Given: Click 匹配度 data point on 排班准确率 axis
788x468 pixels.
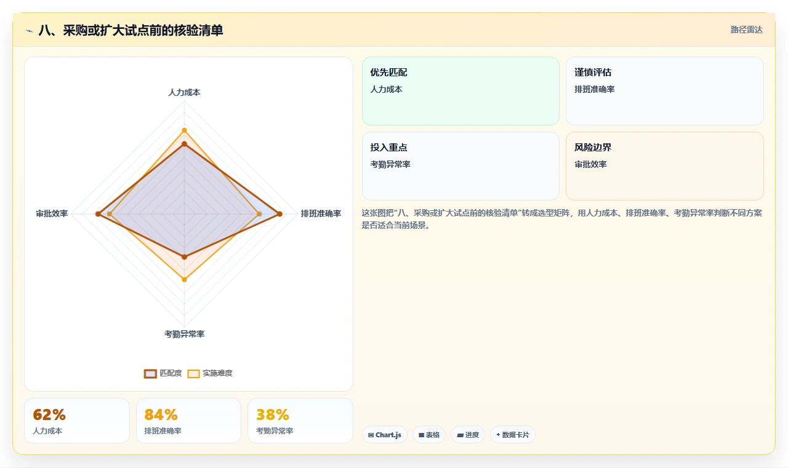Looking at the screenshot, I should tap(279, 214).
